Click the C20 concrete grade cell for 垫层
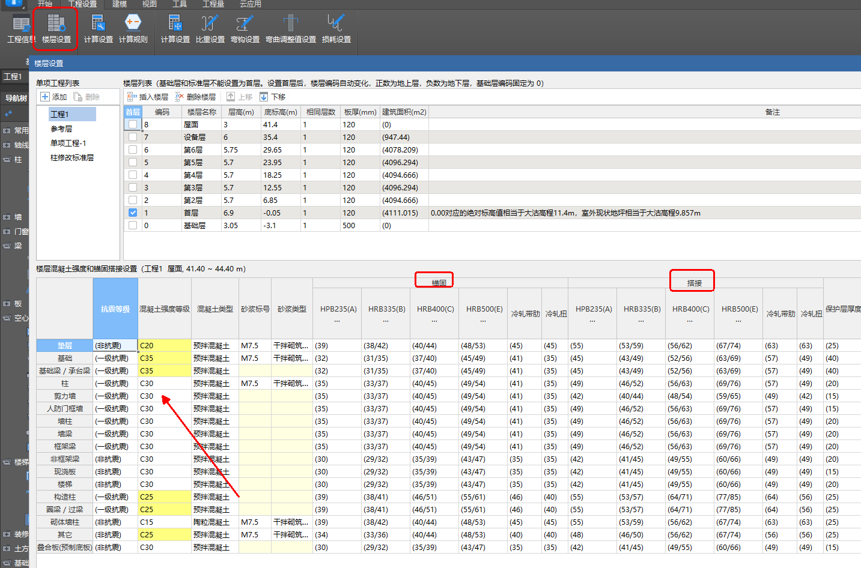 (x=165, y=345)
